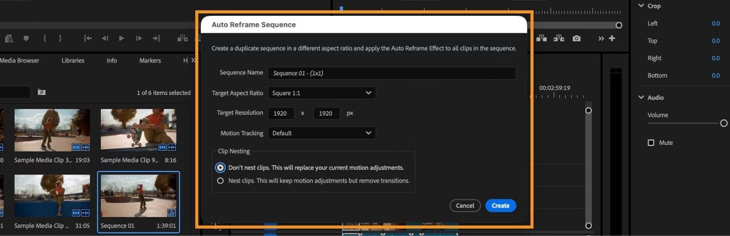This screenshot has width=730, height=236.
Task: Click the Add Marker icon in source monitor
Action: pos(26,38)
